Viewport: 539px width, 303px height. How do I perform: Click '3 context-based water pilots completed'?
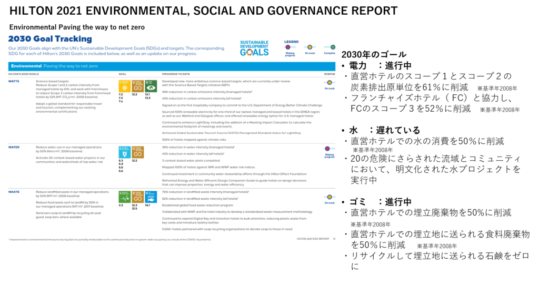191,160
